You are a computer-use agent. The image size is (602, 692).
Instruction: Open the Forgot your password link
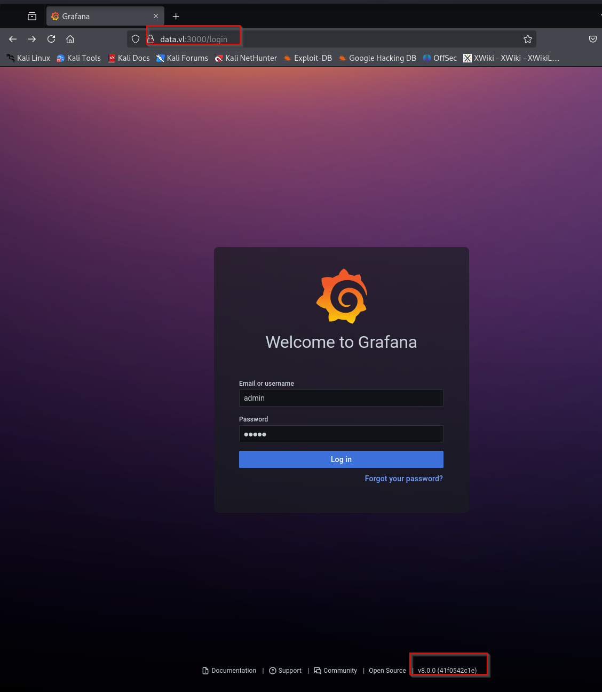404,479
